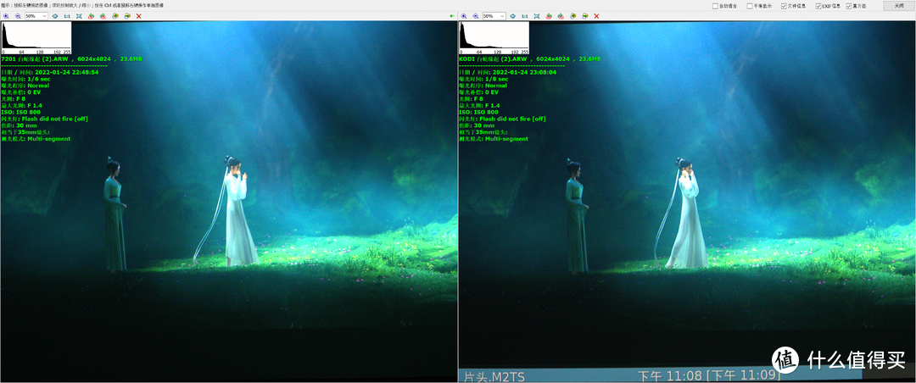This screenshot has width=916, height=383.
Task: Open left panel 50% zoom dropdown
Action: tap(36, 16)
